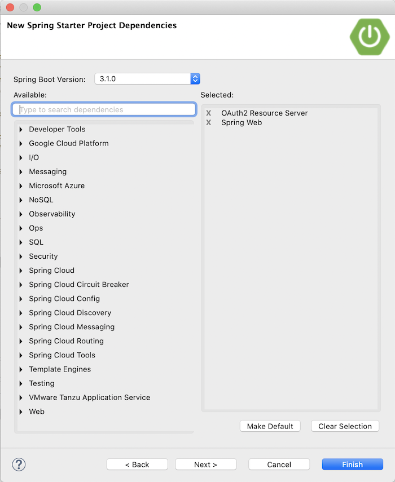Click the Clear Selection button
Image resolution: width=395 pixels, height=482 pixels.
coord(345,426)
